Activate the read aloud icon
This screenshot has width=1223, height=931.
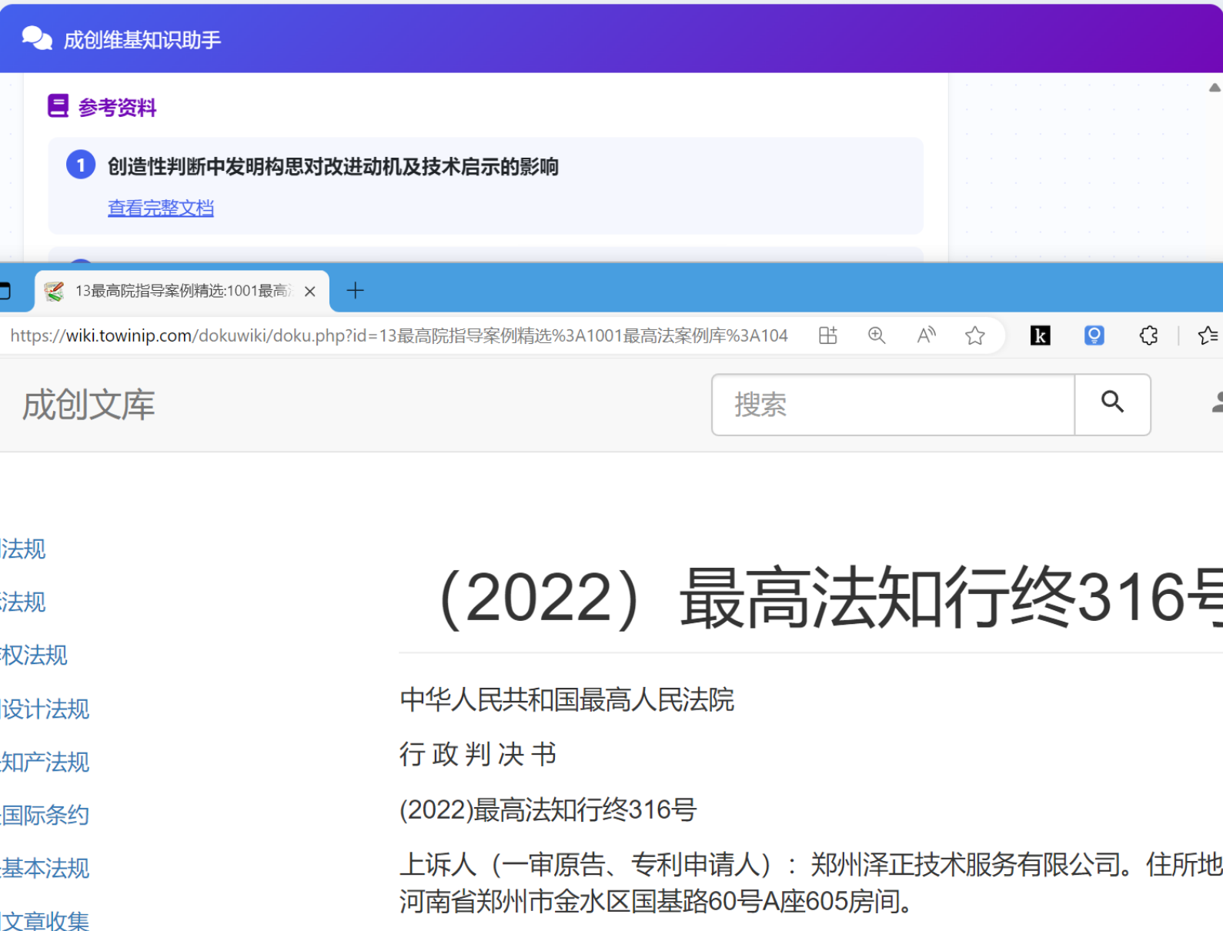pos(926,335)
